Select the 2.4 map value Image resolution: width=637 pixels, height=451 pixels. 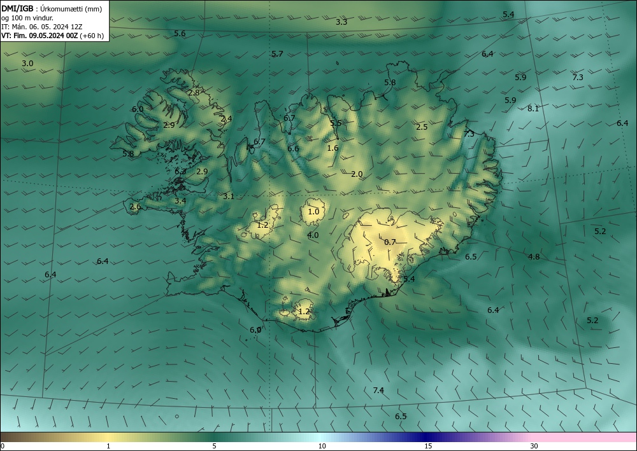[226, 119]
